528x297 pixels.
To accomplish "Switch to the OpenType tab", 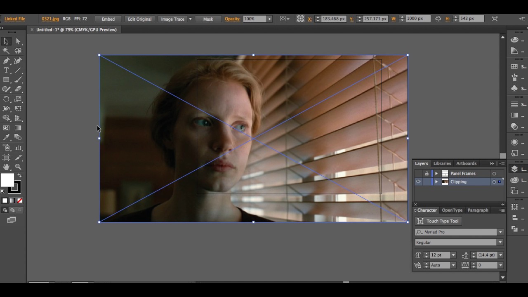I will point(452,210).
